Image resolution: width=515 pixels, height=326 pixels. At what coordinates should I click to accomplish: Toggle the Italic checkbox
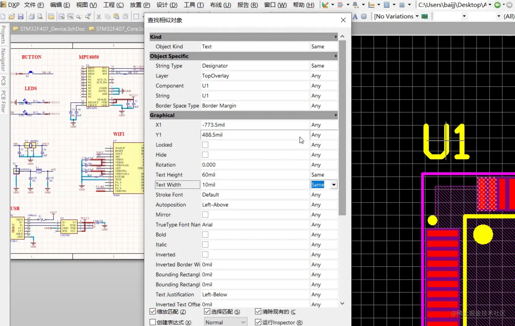[x=205, y=245]
